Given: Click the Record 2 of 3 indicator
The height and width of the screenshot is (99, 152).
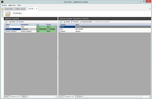Looking at the screenshot, I should pyautogui.click(x=15, y=96).
